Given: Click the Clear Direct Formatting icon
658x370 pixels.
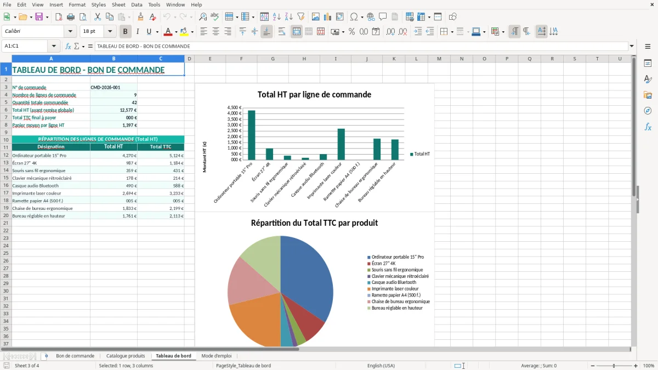Looking at the screenshot, I should click(151, 17).
